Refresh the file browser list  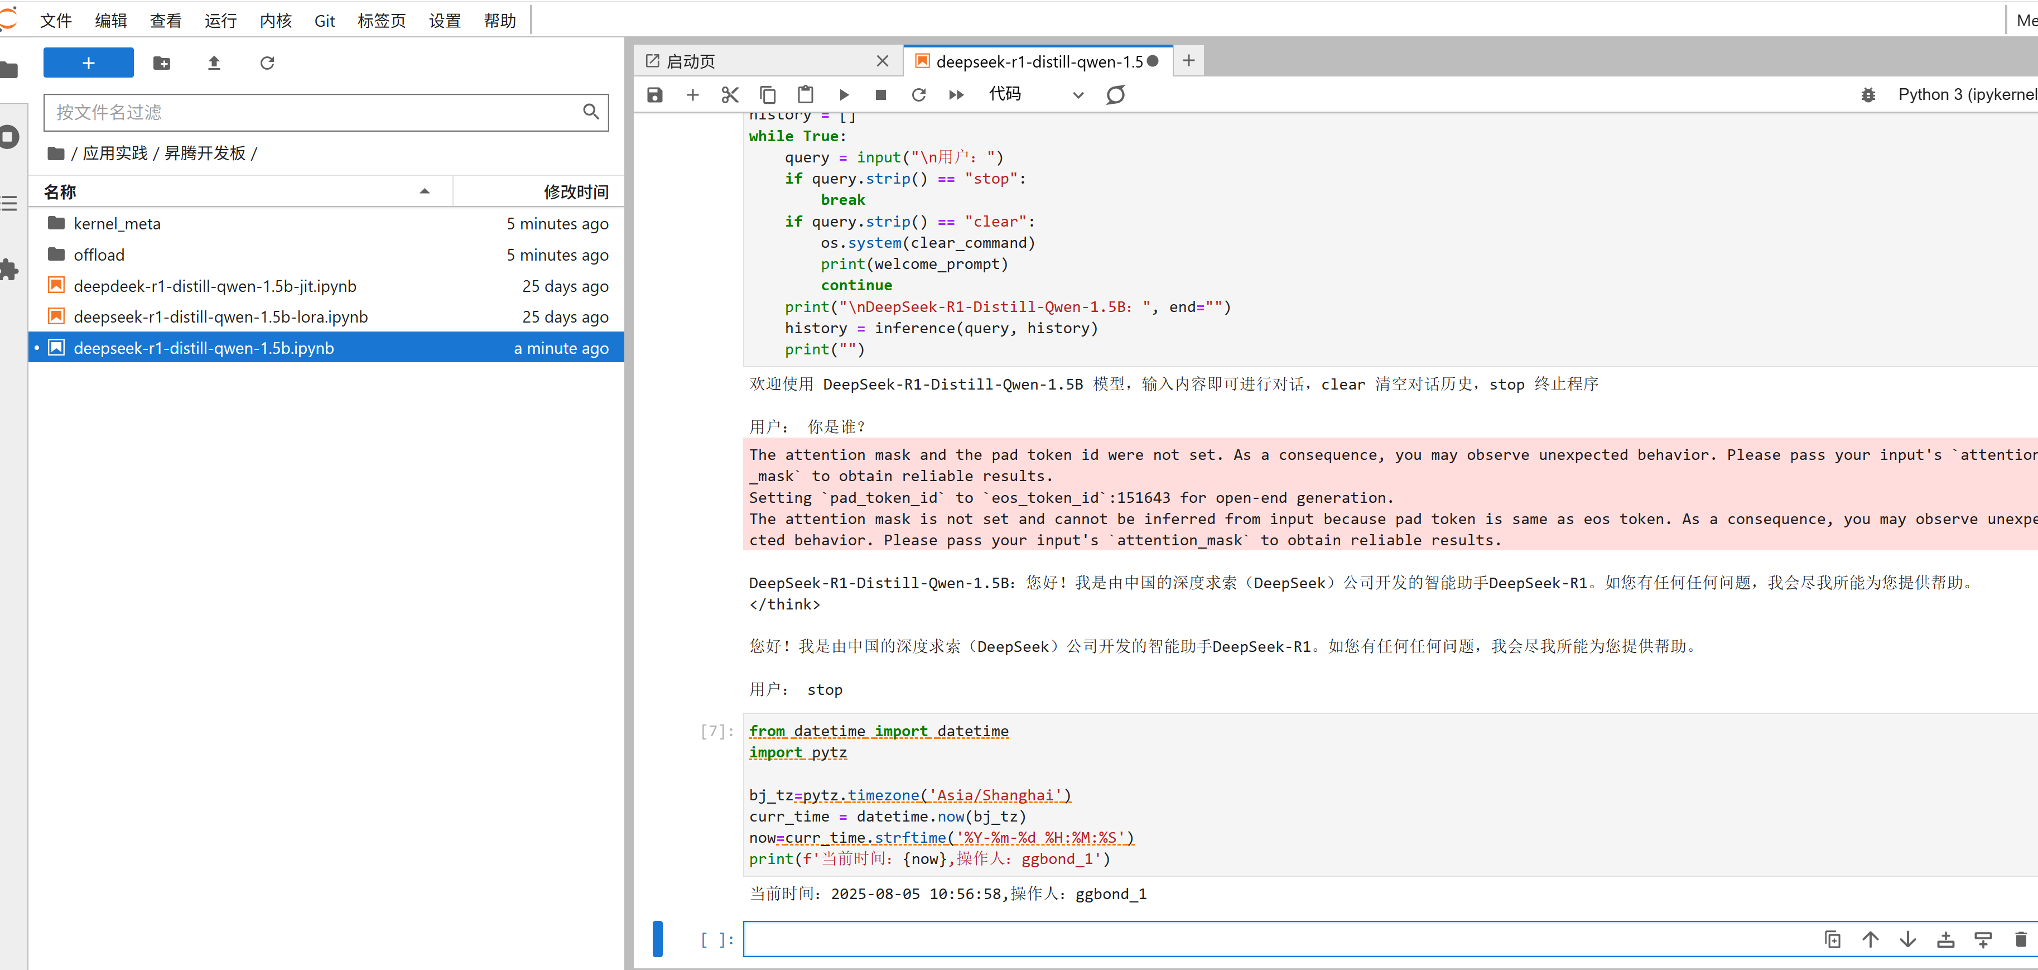click(267, 63)
